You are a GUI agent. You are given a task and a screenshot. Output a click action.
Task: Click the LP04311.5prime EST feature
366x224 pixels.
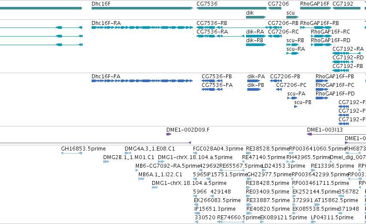313,222
